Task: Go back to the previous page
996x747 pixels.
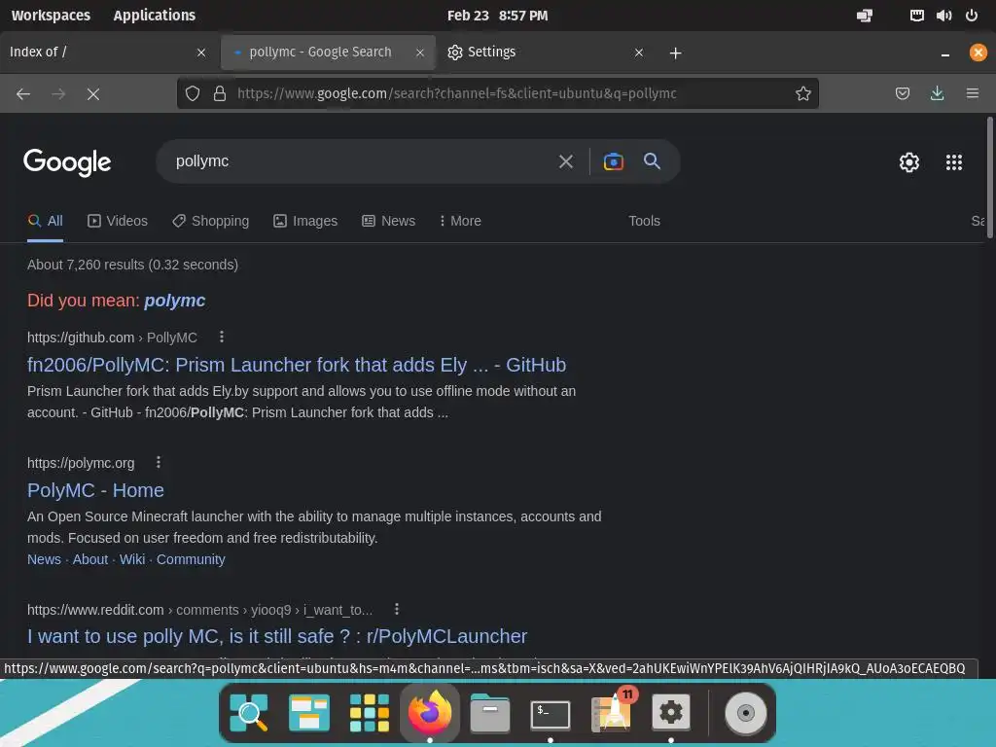Action: coord(23,94)
